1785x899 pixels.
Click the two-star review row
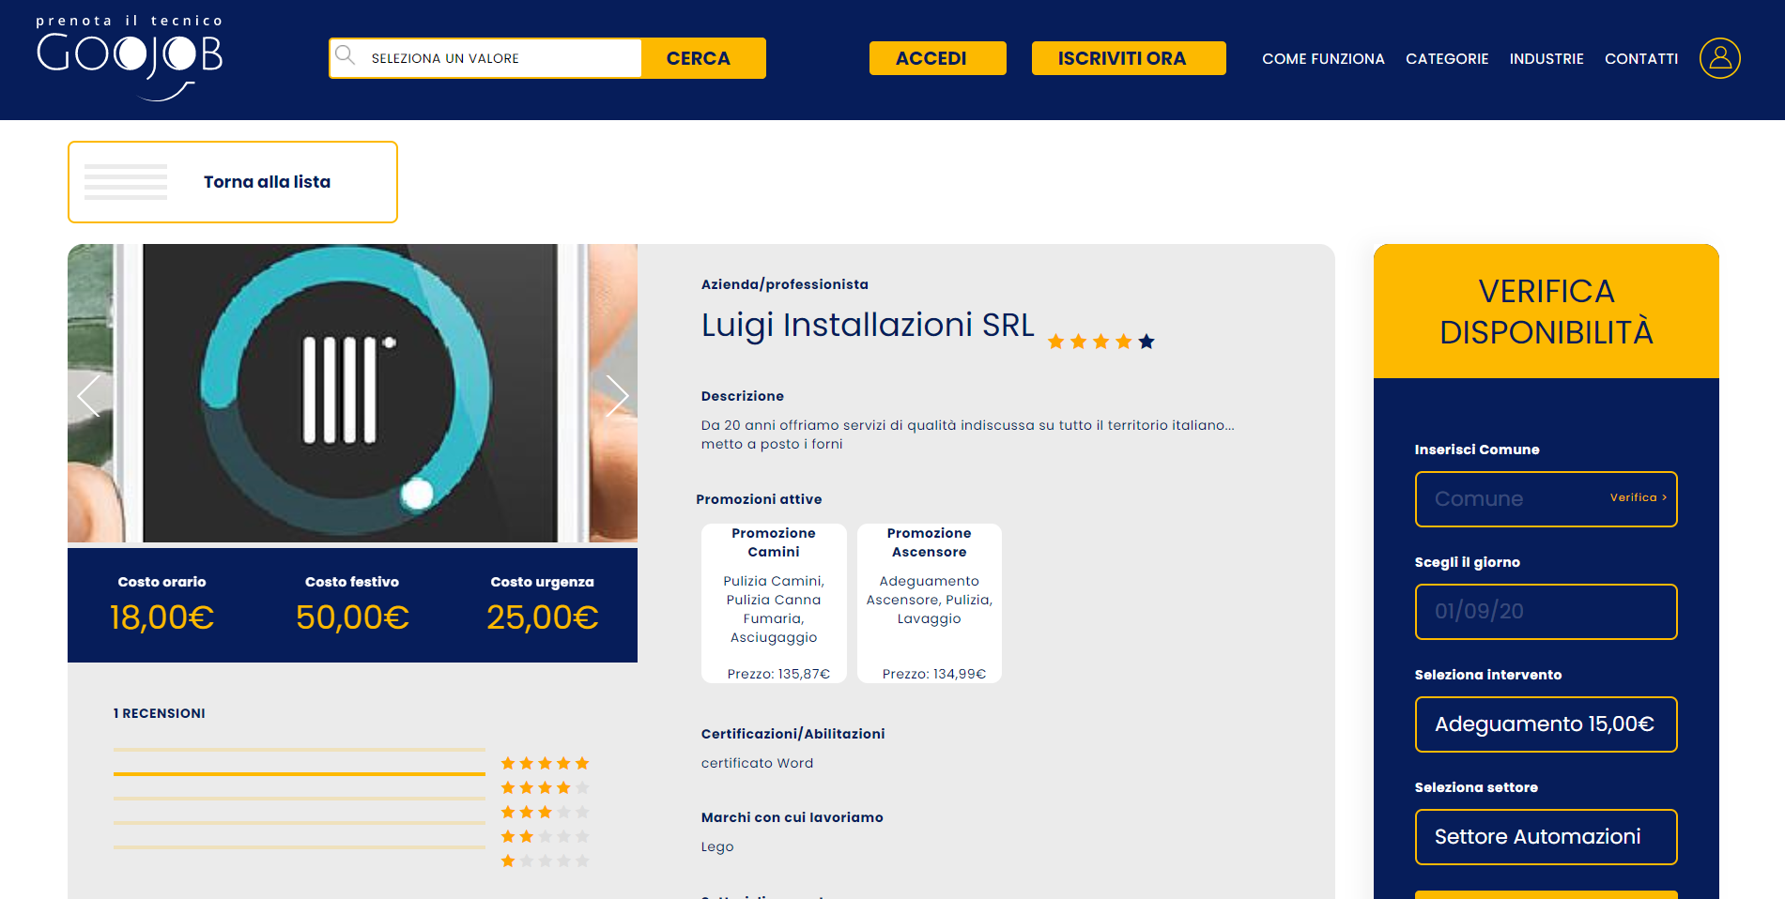(x=545, y=836)
